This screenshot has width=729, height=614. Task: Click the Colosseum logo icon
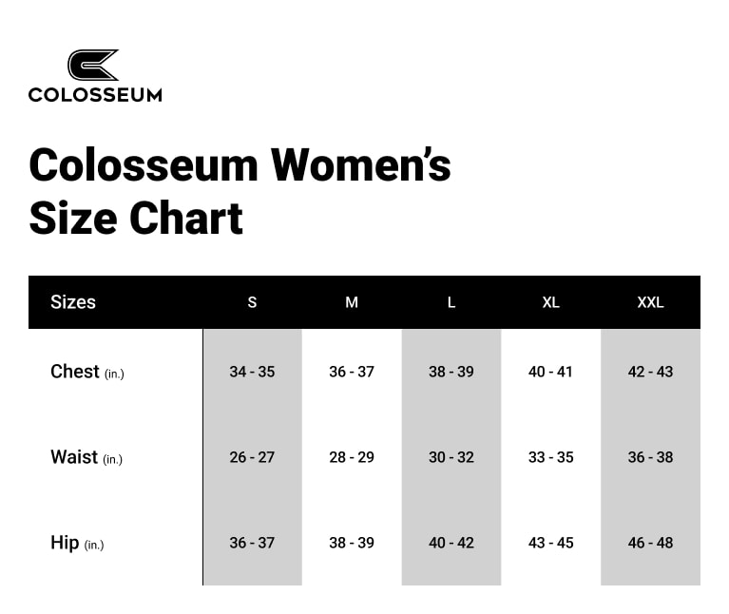click(93, 66)
